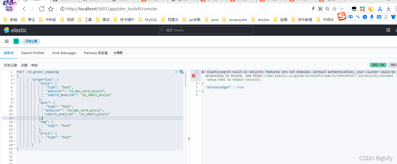Collapse the "img" fold arrow on line 14
The width and height of the screenshot is (397, 164).
(14, 122)
